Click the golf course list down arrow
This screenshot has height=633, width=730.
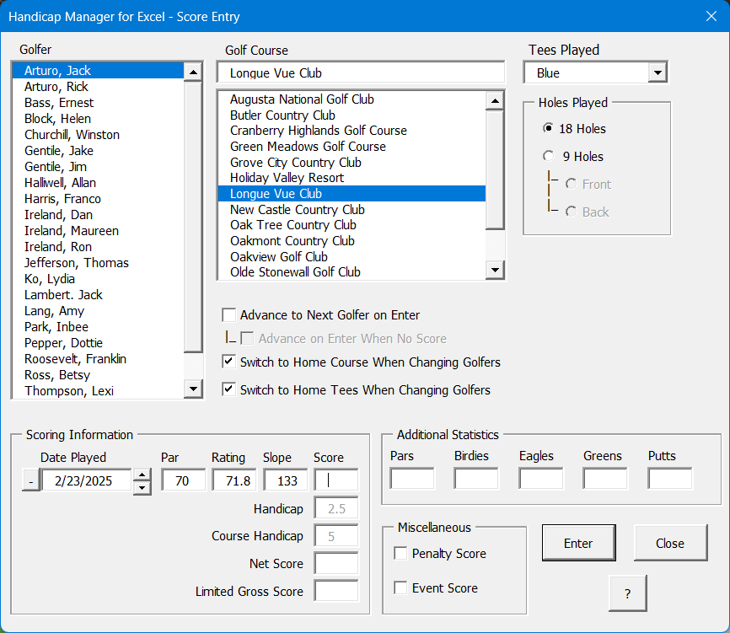pos(495,270)
